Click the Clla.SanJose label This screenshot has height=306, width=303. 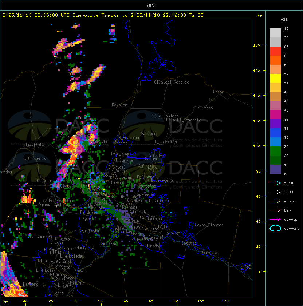(165, 116)
